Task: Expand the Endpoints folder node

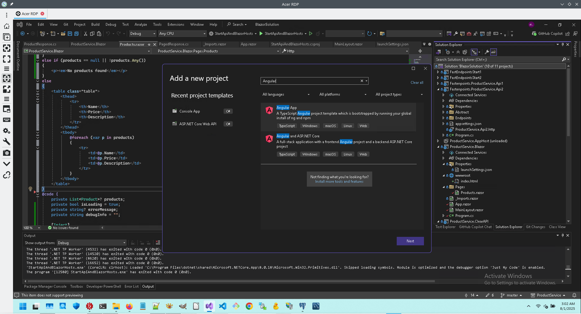Action: point(443,118)
